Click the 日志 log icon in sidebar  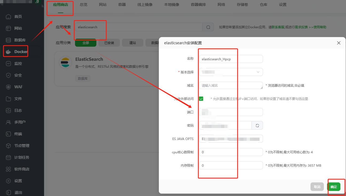point(9,110)
